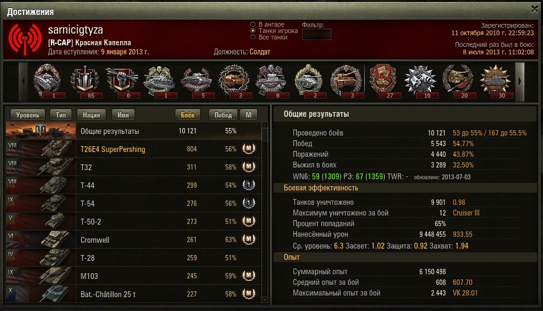Open the T26E4 SuperPershing row

tap(133, 149)
